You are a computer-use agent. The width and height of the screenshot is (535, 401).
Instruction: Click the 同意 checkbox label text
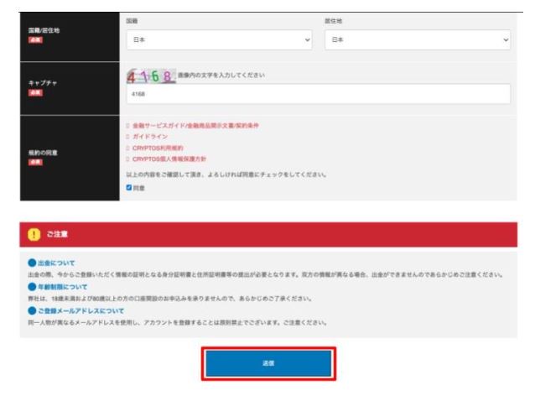click(x=139, y=187)
